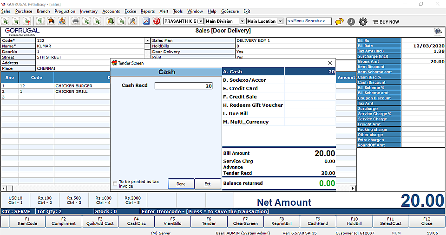
Task: Open the Accounts menu
Action: (111, 11)
